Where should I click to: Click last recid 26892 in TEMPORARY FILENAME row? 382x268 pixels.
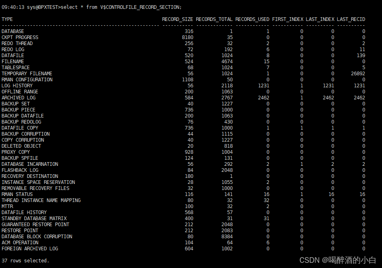(x=358, y=74)
